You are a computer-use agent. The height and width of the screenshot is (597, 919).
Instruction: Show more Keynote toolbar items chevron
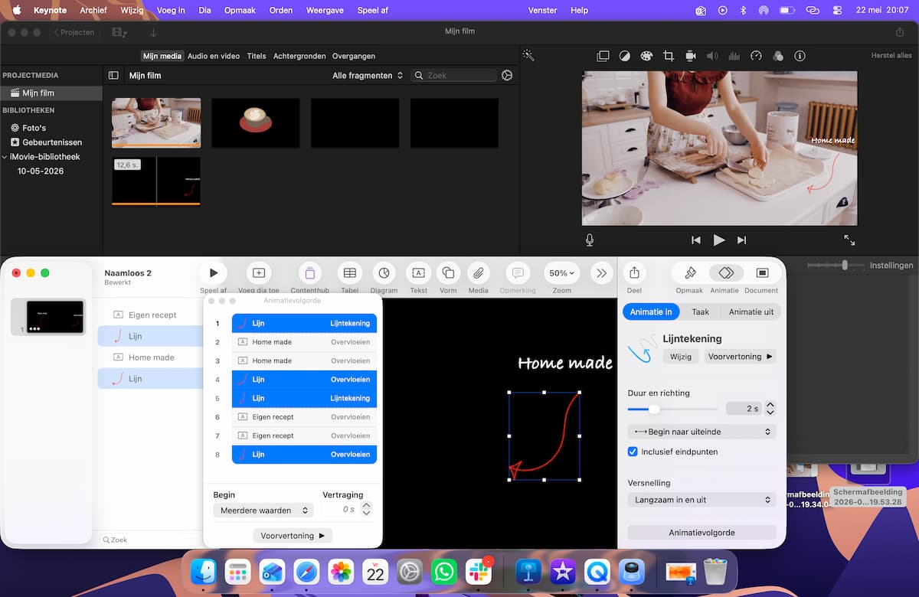pyautogui.click(x=601, y=273)
